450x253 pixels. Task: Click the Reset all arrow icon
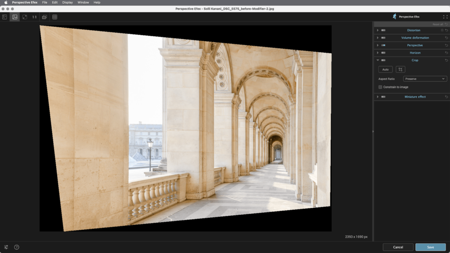446,25
